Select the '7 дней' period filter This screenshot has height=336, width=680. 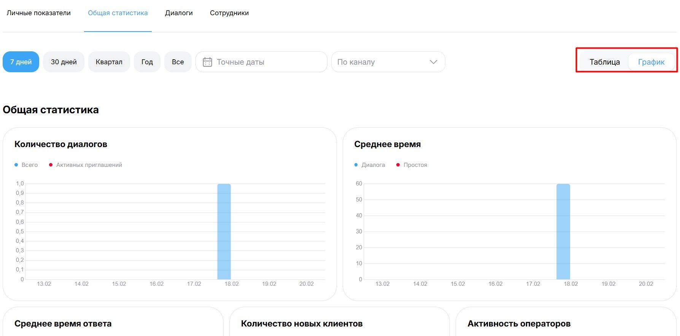click(x=21, y=62)
